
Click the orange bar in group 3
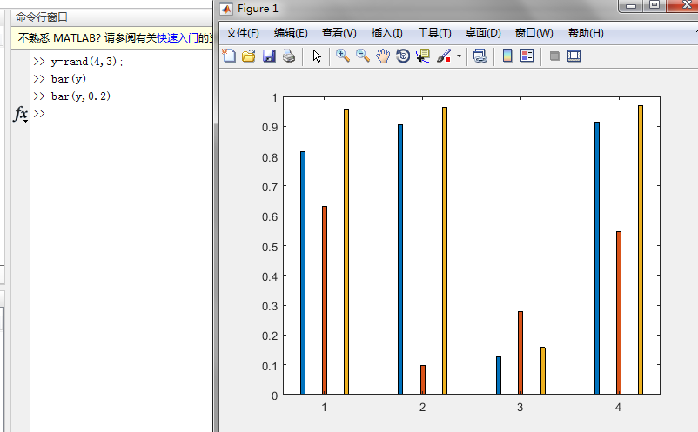click(520, 353)
